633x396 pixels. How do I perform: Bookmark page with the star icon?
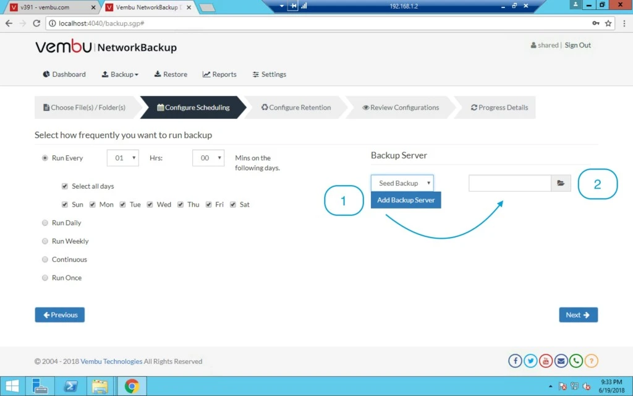608,24
